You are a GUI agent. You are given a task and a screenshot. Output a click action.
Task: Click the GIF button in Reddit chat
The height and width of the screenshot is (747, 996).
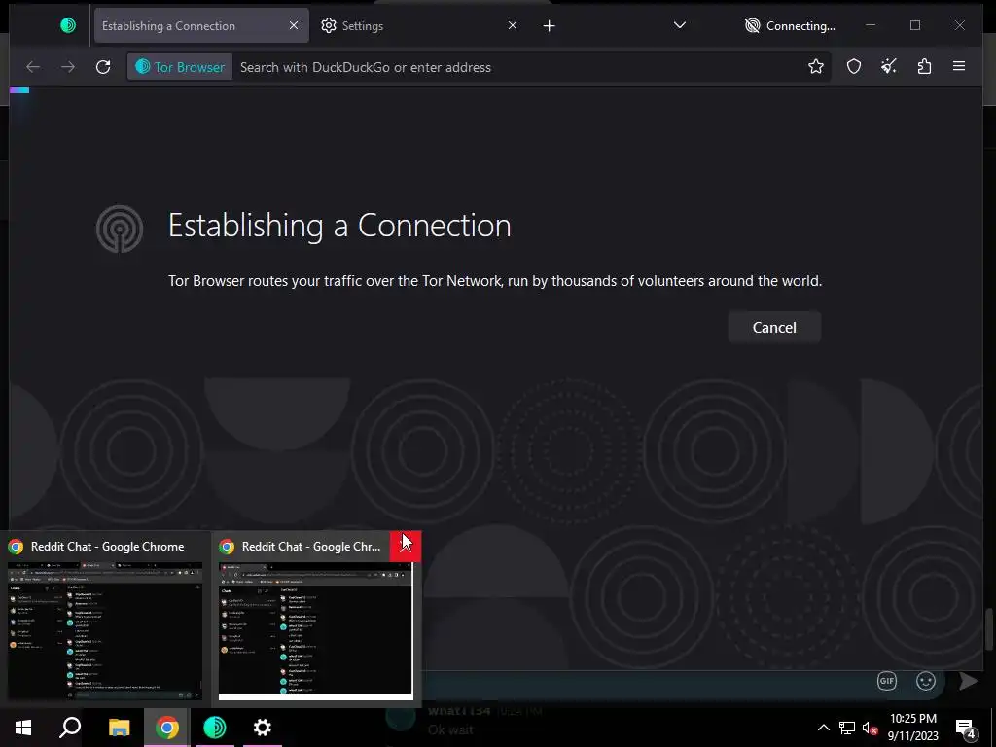[887, 681]
